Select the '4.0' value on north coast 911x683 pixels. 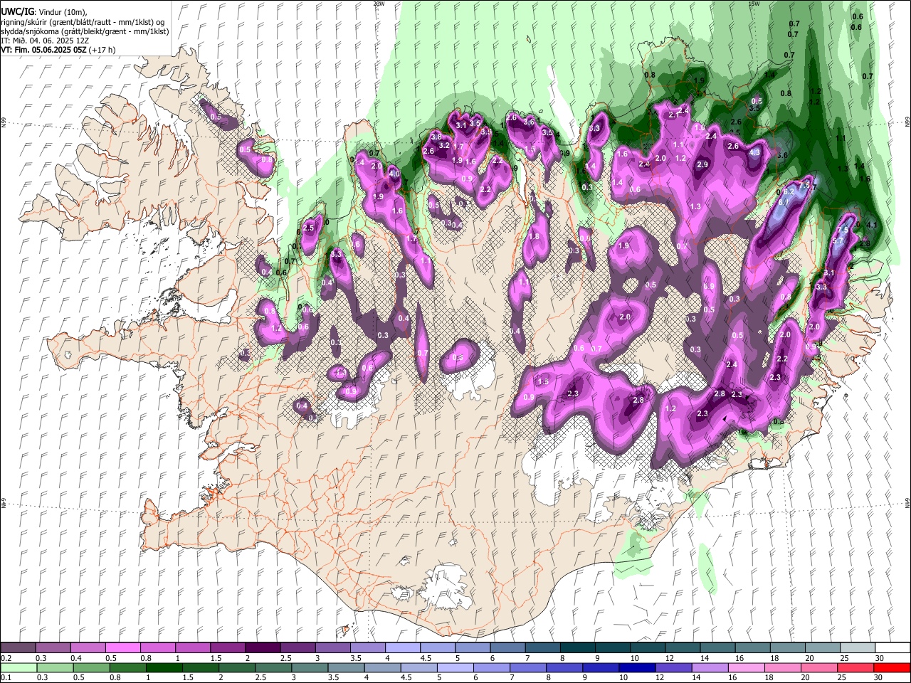tap(394, 174)
